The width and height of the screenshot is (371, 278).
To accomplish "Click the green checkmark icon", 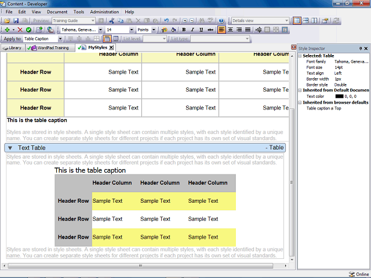I will pyautogui.click(x=28, y=30).
